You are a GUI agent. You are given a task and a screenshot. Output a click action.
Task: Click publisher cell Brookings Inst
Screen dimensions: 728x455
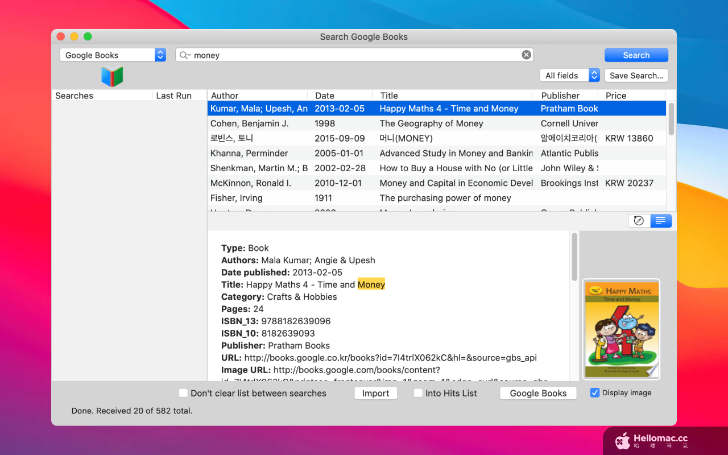click(569, 183)
